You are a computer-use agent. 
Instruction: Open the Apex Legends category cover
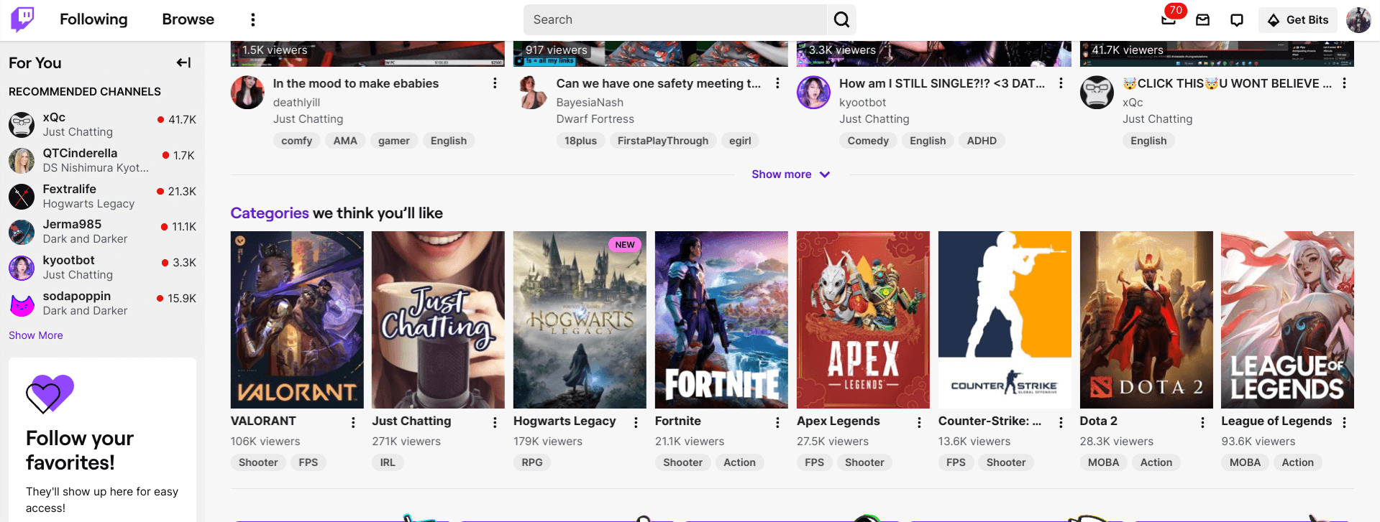click(863, 320)
